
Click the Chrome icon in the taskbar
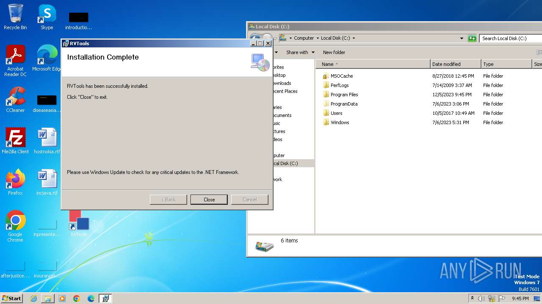click(x=77, y=299)
